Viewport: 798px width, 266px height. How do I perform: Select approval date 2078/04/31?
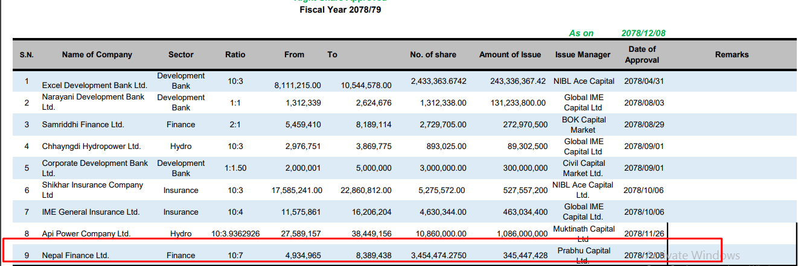tap(643, 81)
